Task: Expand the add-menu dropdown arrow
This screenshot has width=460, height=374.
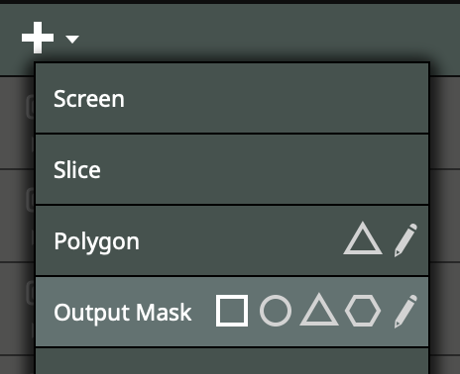Action: [72, 40]
